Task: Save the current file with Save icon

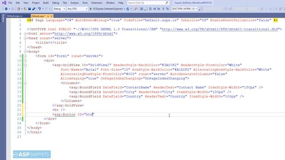Action: pos(29,9)
